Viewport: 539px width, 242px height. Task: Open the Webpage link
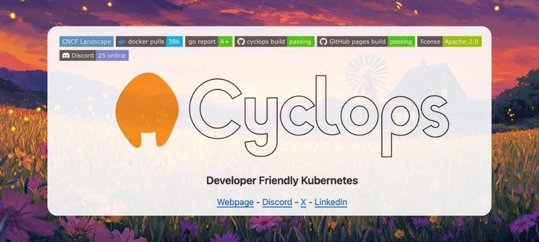pyautogui.click(x=235, y=202)
